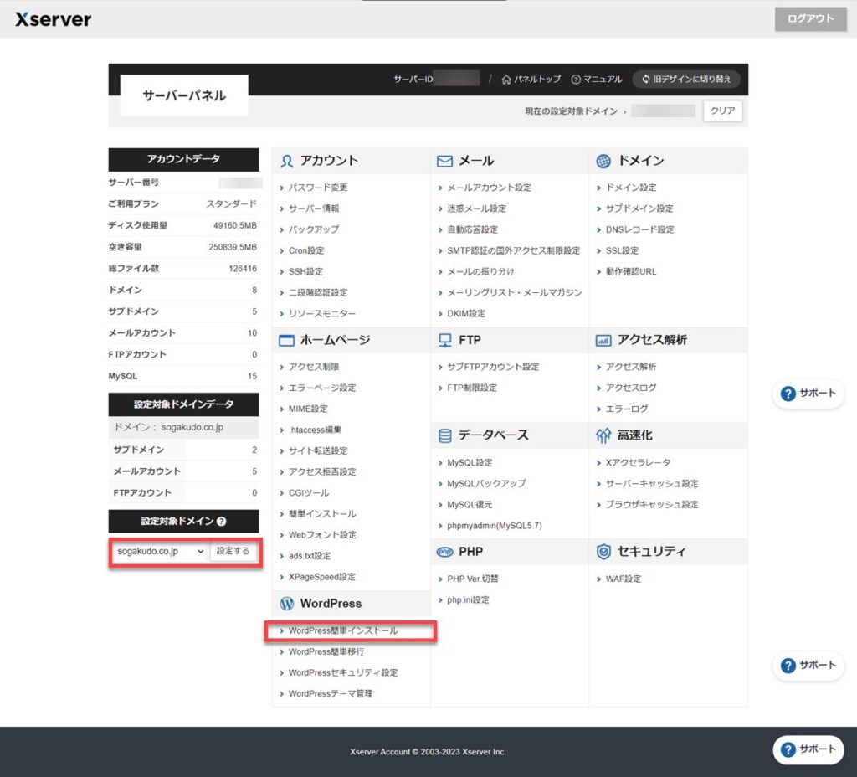Open Xアクセラレータ

pyautogui.click(x=638, y=463)
